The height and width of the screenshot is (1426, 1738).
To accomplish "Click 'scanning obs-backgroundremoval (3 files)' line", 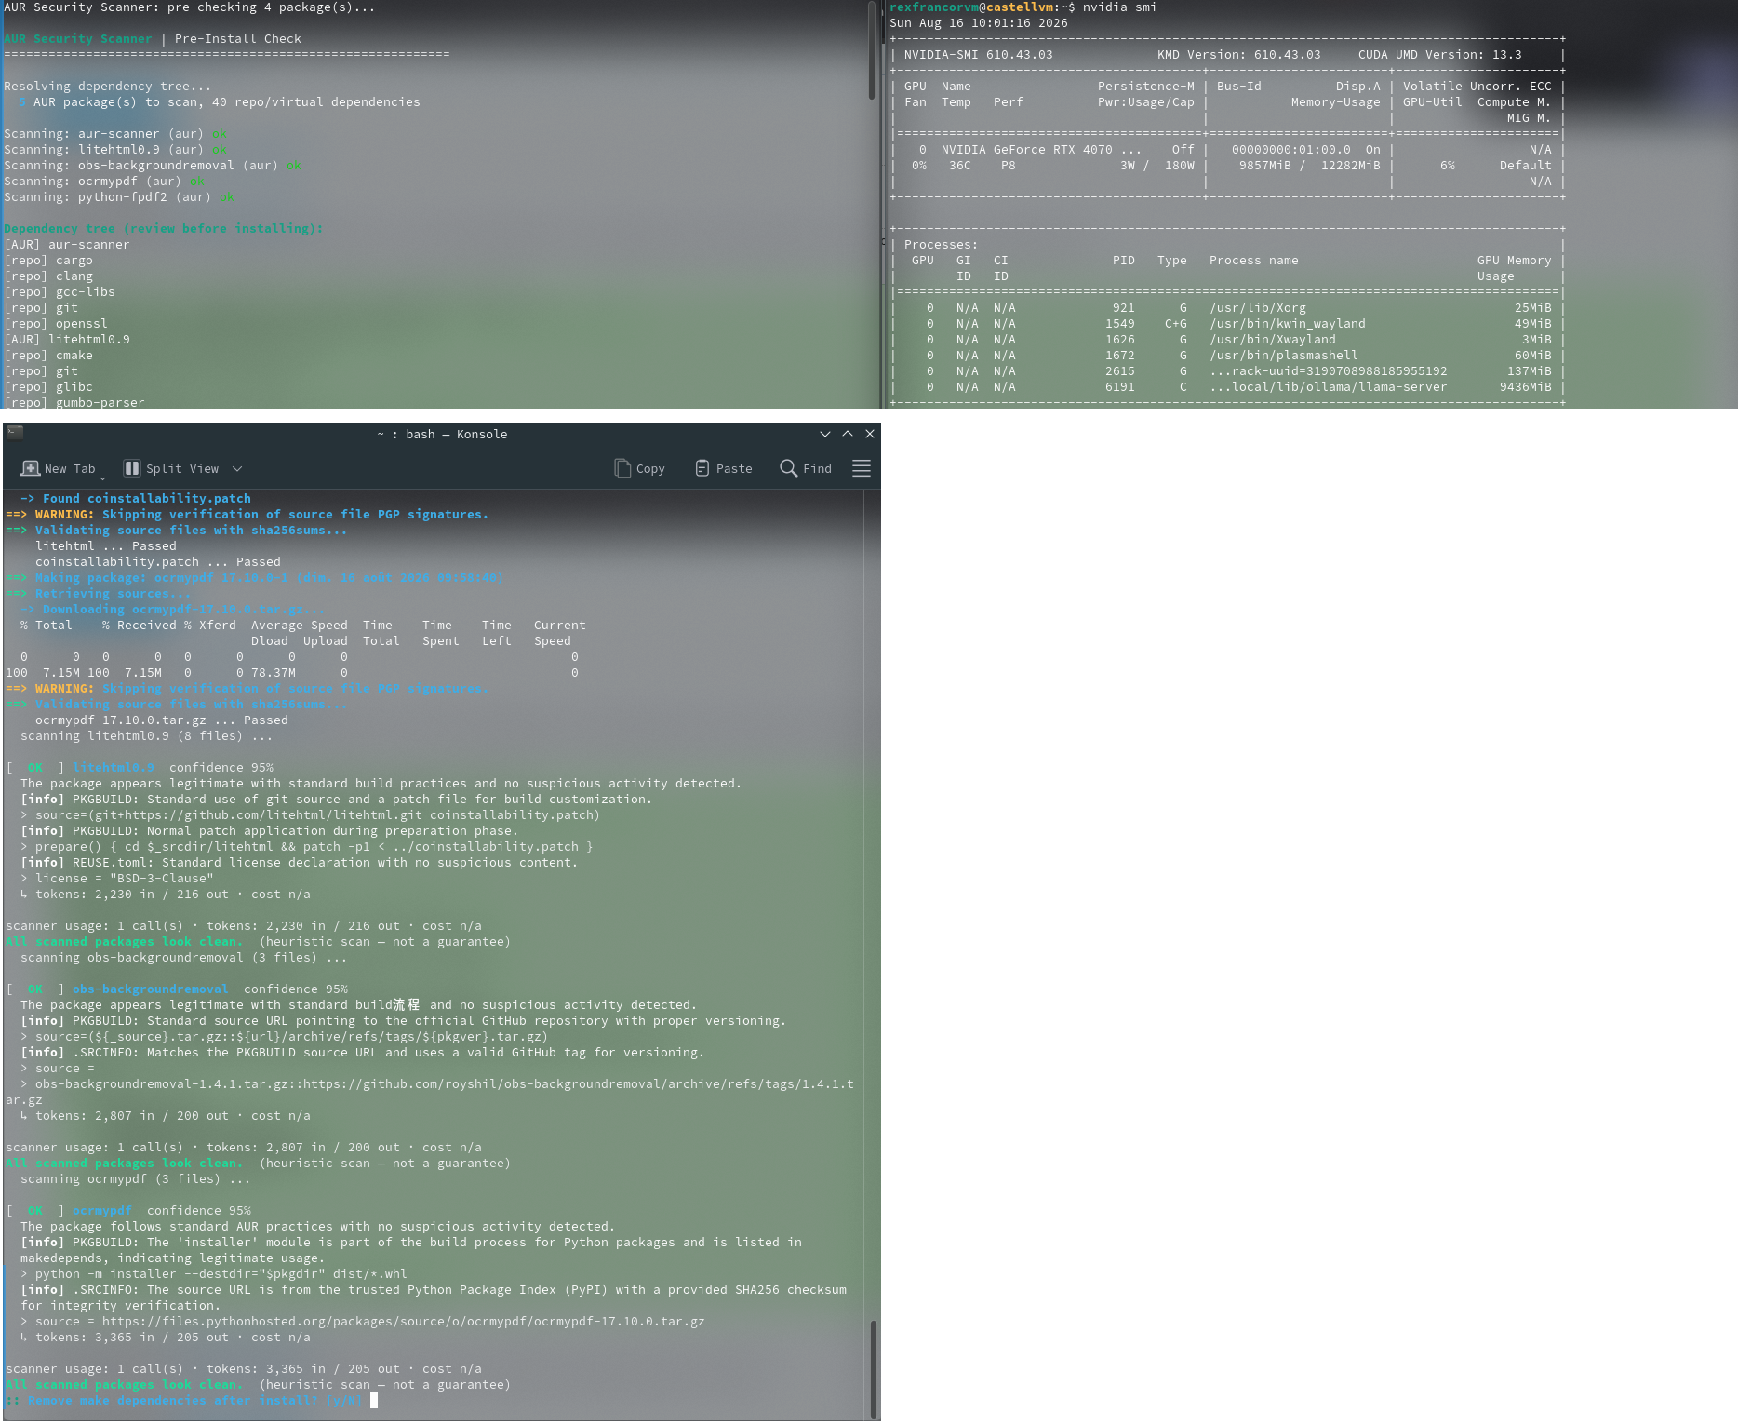I will tap(184, 957).
